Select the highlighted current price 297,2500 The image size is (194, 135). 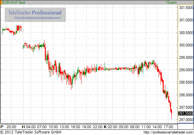pyautogui.click(x=185, y=113)
